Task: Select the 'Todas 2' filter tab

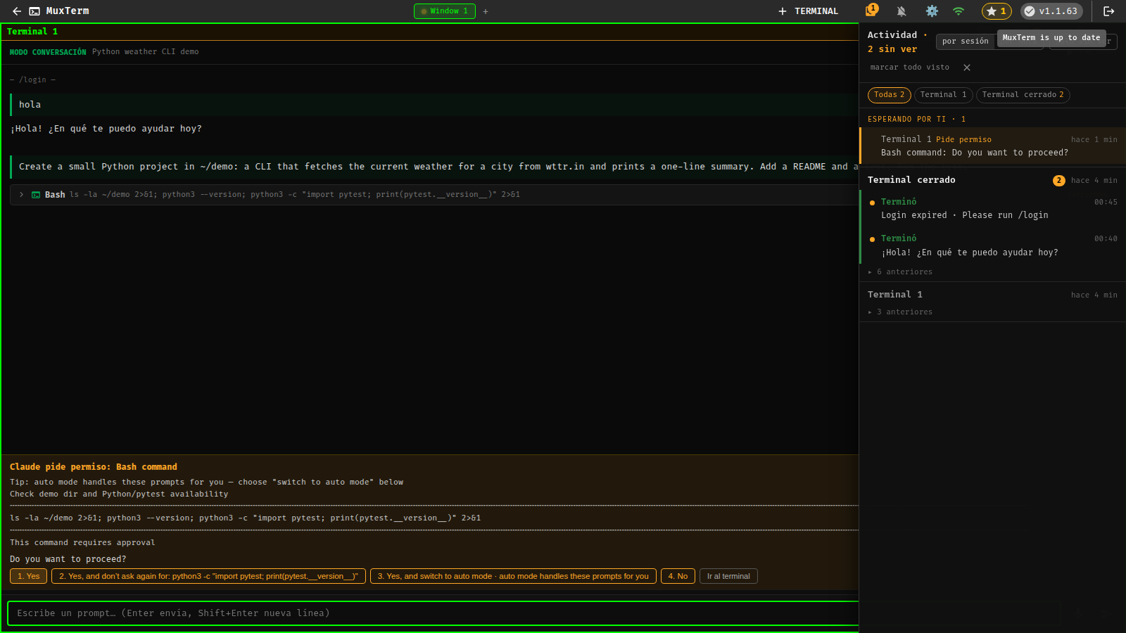Action: [x=889, y=95]
